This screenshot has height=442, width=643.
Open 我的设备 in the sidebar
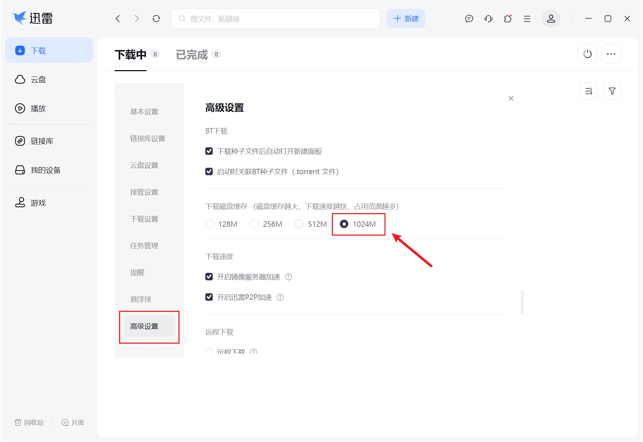pos(49,170)
